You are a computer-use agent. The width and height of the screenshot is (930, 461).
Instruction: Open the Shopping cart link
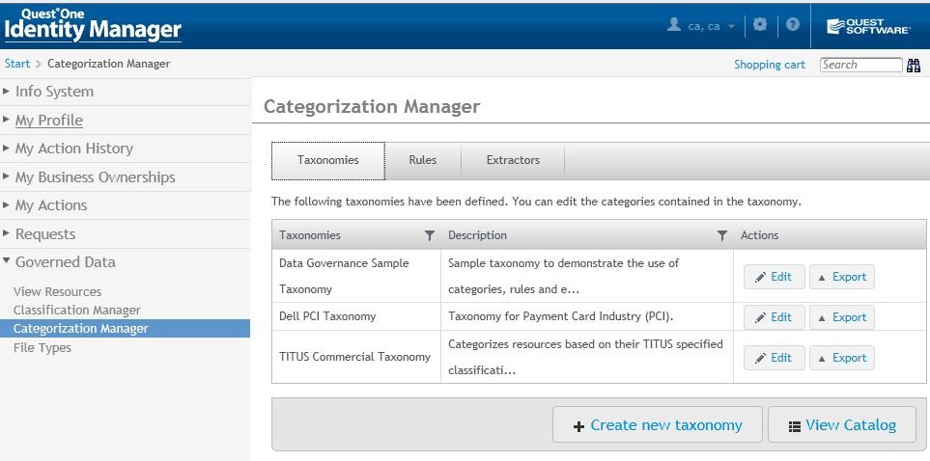click(x=769, y=65)
